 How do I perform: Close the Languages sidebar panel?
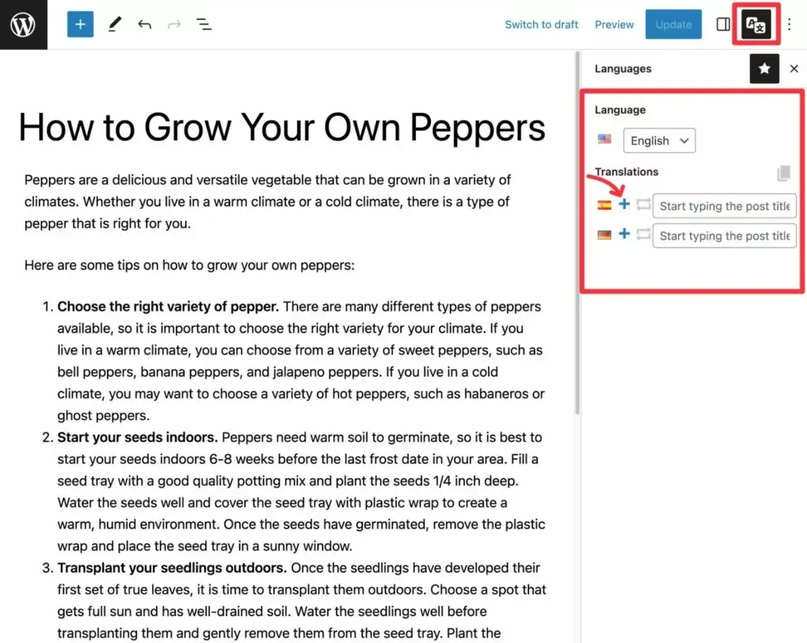tap(794, 69)
